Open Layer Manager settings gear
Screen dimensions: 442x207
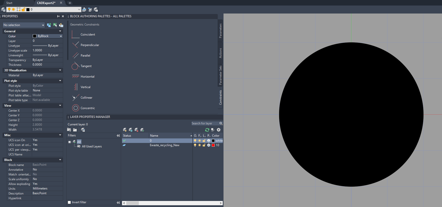[x=219, y=130]
